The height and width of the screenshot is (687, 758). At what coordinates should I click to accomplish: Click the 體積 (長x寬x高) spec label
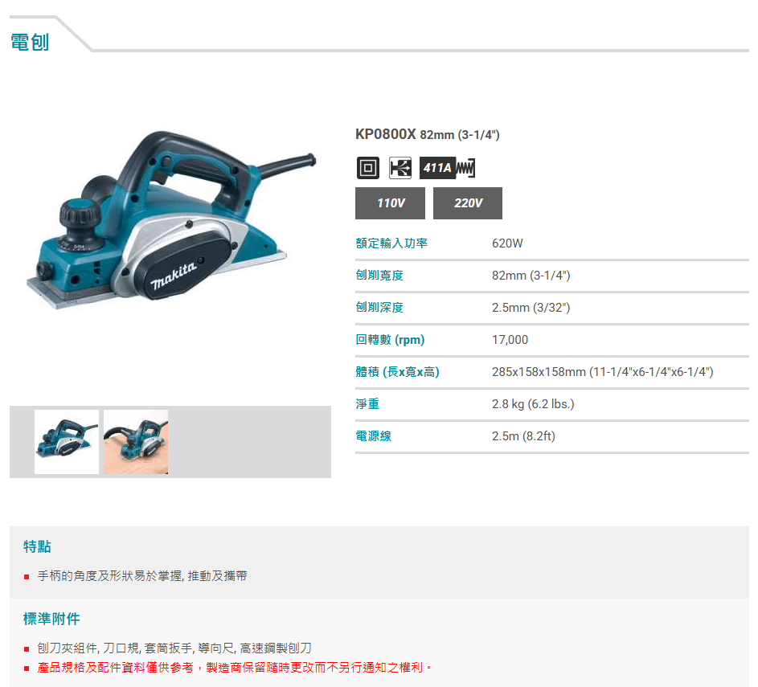click(397, 372)
